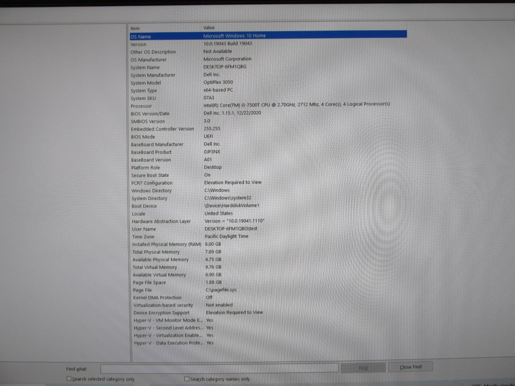This screenshot has height=386, width=515.
Task: Select the Virtualization-based security row
Action: pos(268,305)
